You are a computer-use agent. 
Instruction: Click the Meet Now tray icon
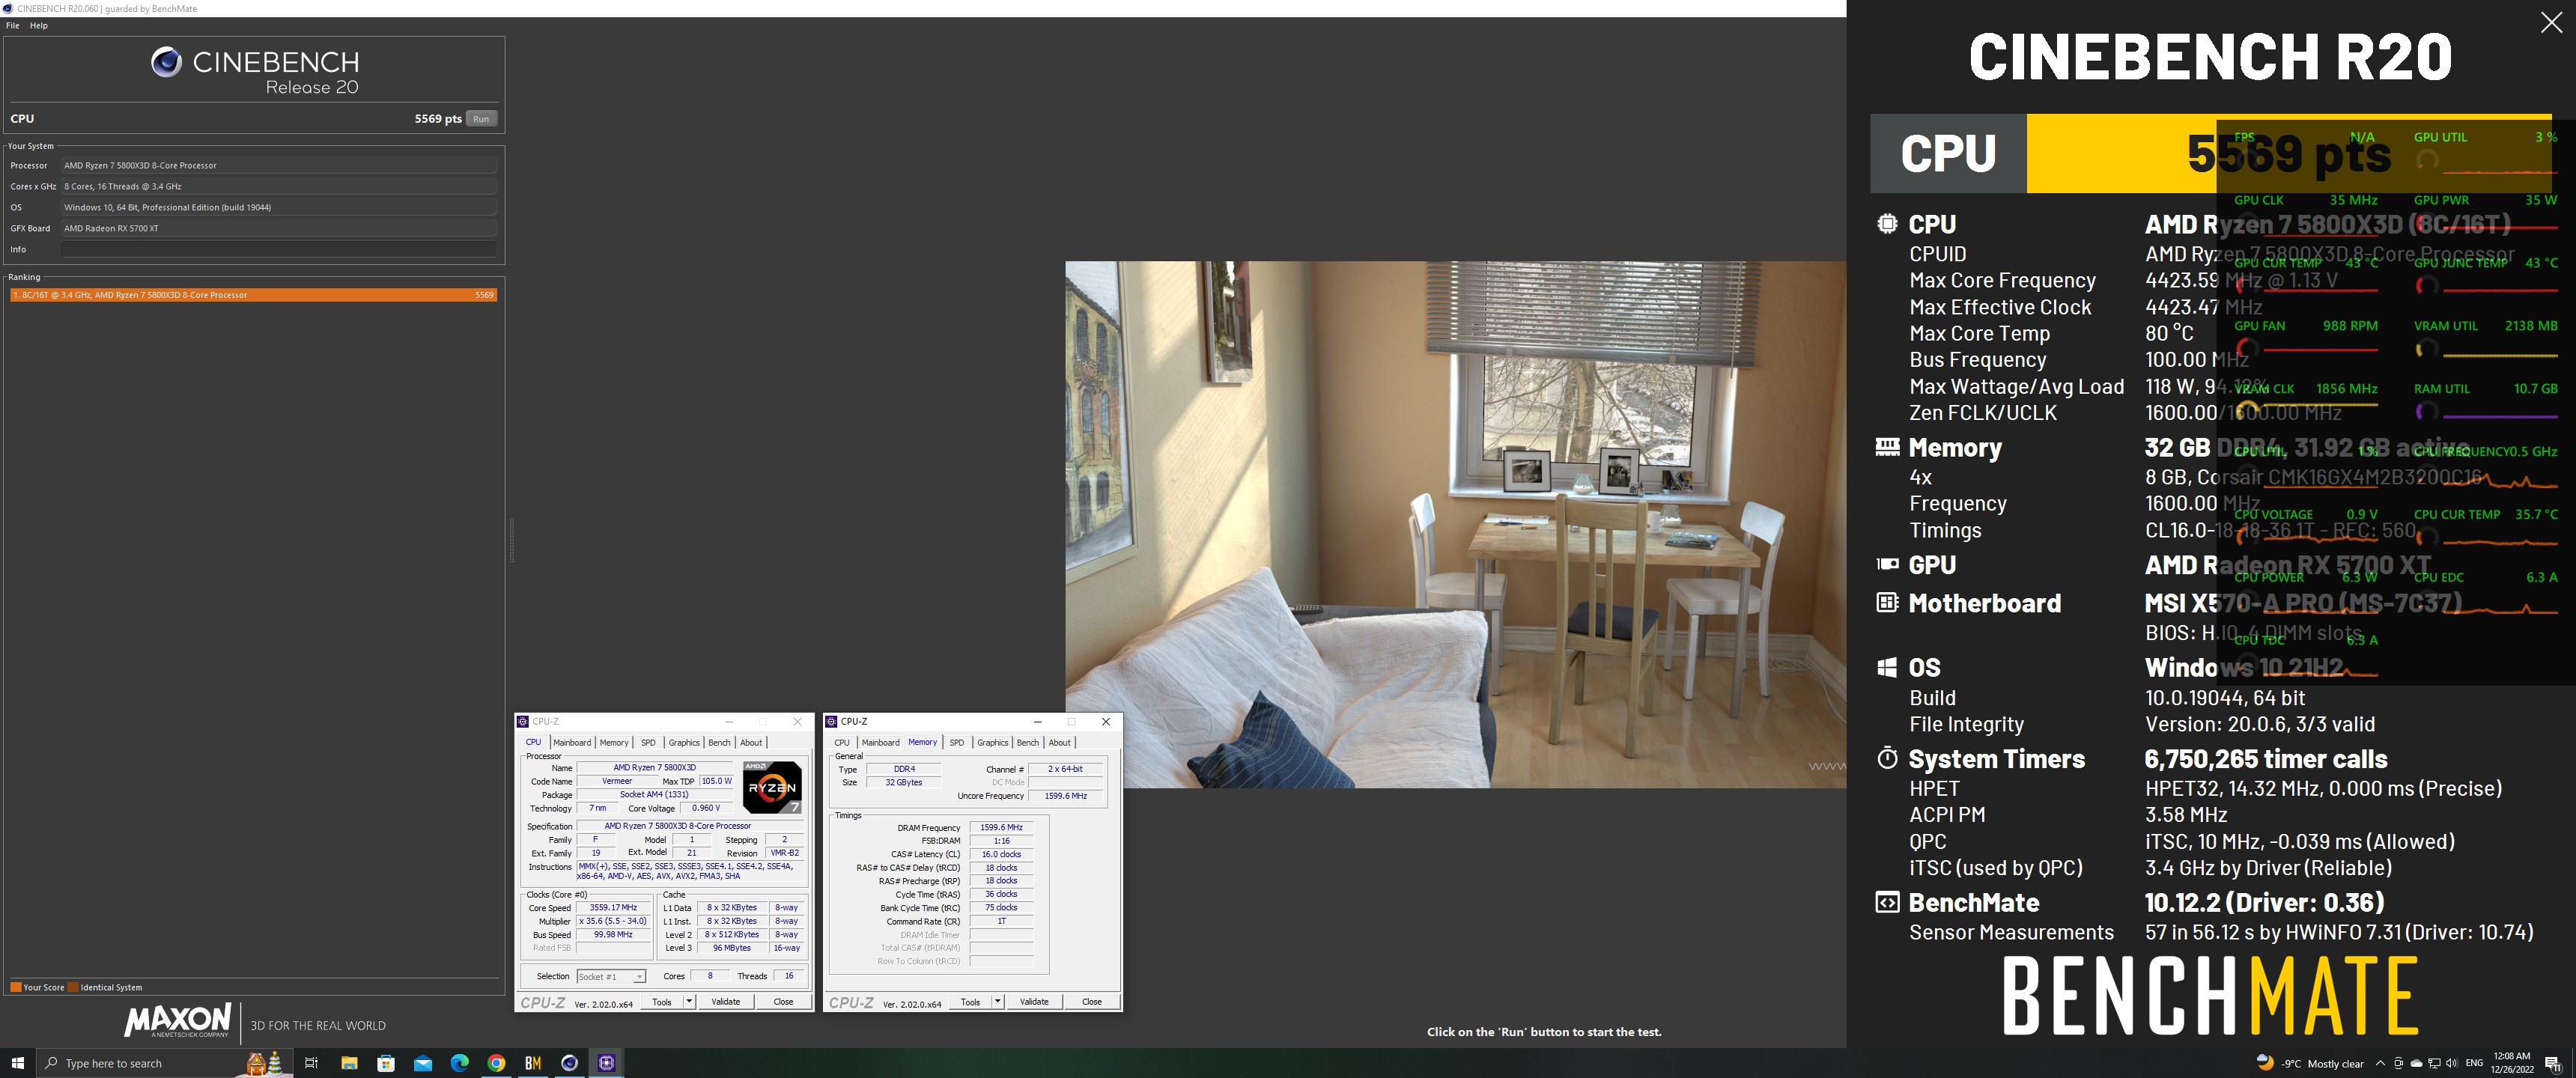2398,1063
